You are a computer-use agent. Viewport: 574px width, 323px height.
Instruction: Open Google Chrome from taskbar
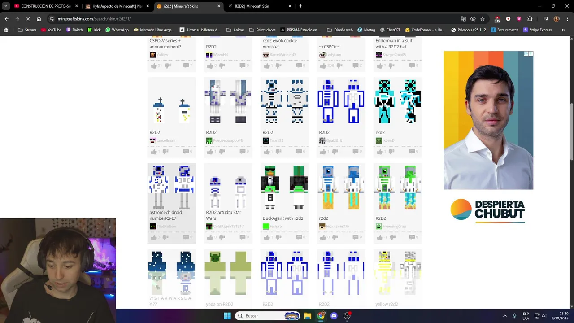pos(321,316)
